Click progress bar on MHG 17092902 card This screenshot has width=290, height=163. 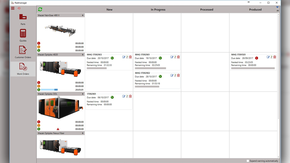[x=147, y=87]
